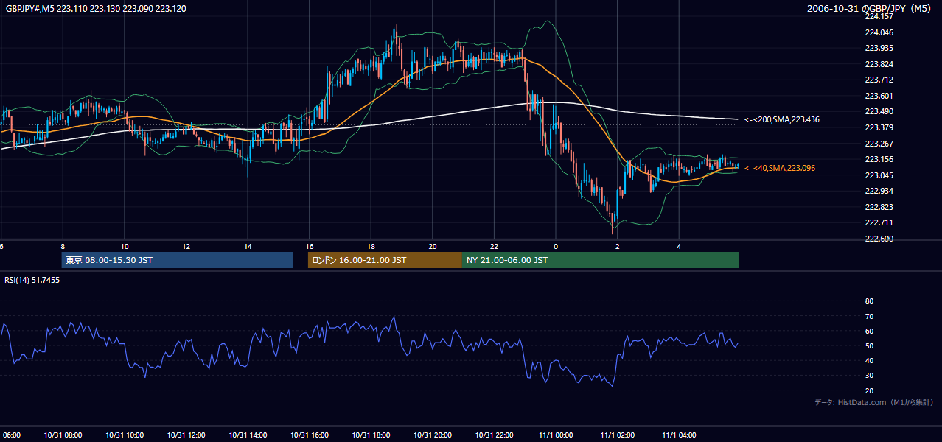
Task: Click hour label 16 under the price chart
Action: pyautogui.click(x=310, y=247)
